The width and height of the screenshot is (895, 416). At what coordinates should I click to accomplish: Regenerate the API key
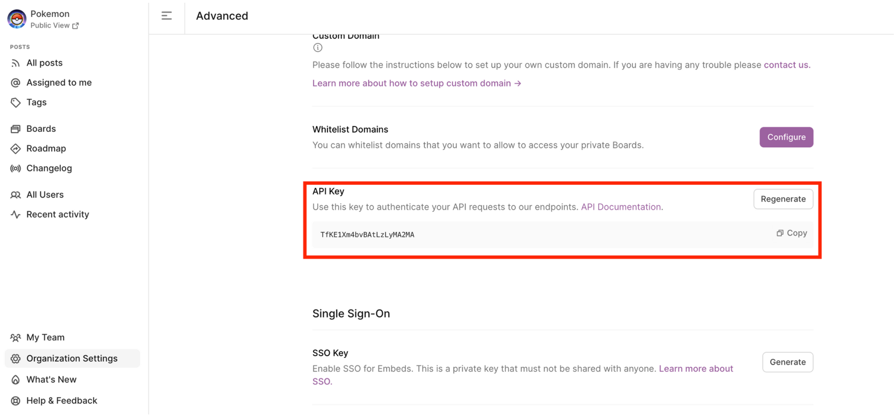click(x=783, y=199)
